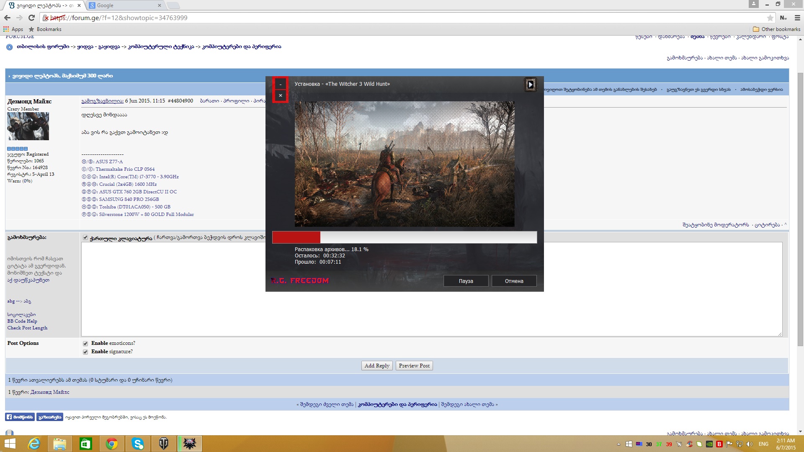
Task: Click Пауза to pause installation
Action: pyautogui.click(x=466, y=281)
